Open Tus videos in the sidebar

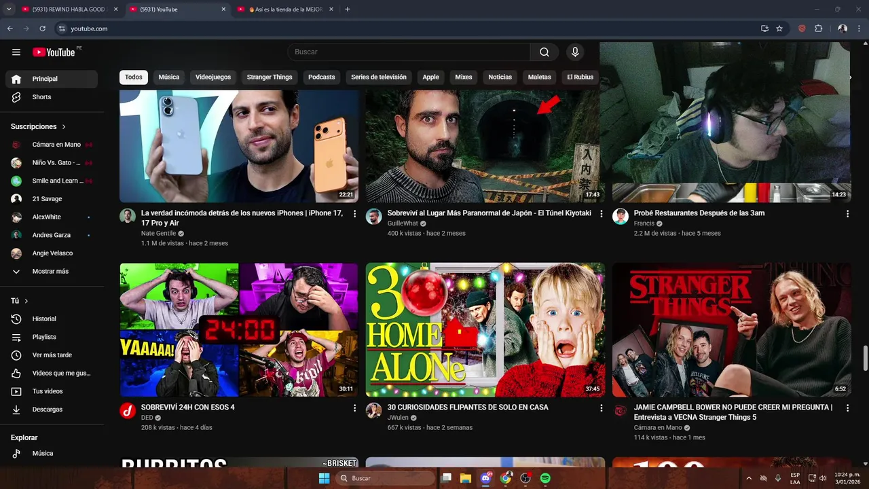(x=52, y=391)
